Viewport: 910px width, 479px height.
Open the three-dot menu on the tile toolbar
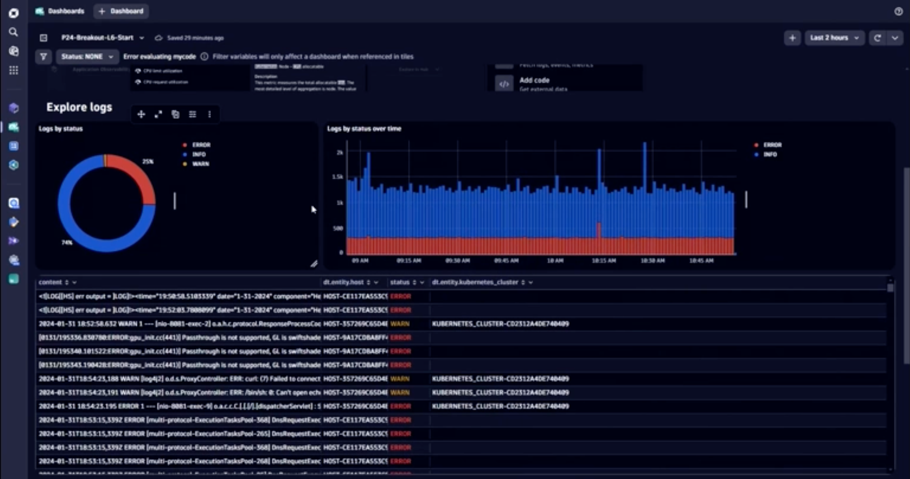209,114
